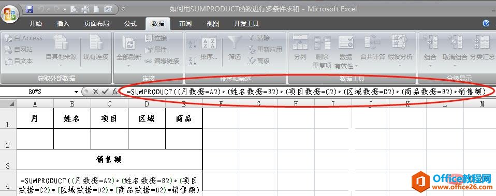Select cell with header 姓名
Image resolution: width=496 pixels, height=196 pixels.
click(x=72, y=118)
